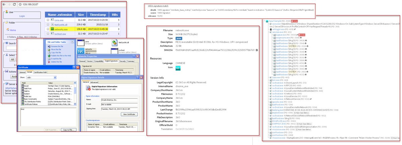Select winlogon.exe in process tree
This screenshot has width=402, height=145.
tap(278, 29)
